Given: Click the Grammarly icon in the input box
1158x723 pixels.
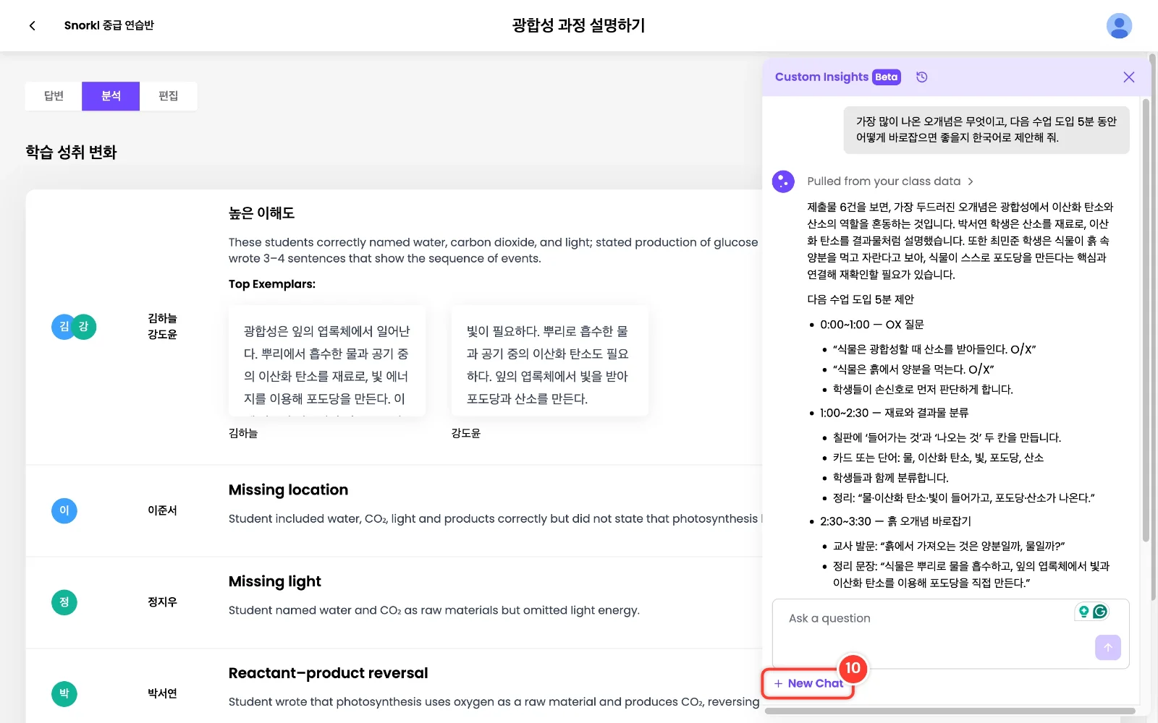Looking at the screenshot, I should [x=1100, y=612].
